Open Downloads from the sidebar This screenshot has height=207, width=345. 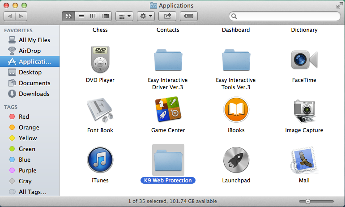click(30, 94)
